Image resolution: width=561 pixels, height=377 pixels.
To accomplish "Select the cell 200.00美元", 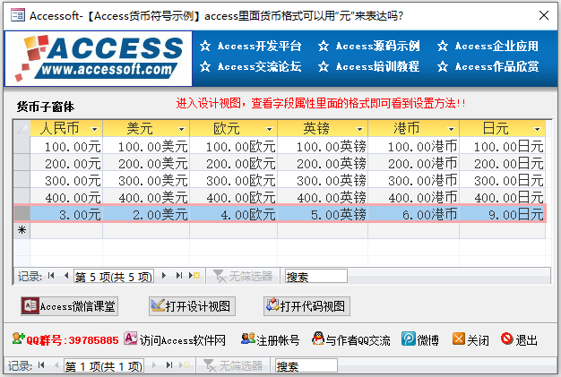I will [x=146, y=163].
